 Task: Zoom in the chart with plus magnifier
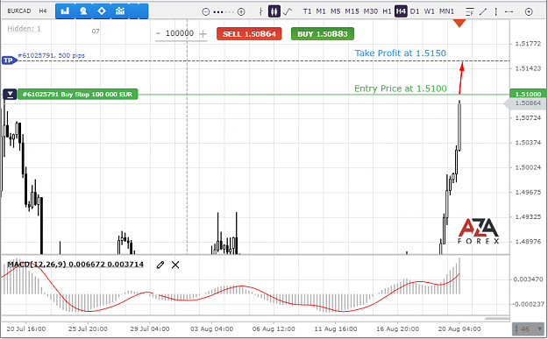[241, 12]
